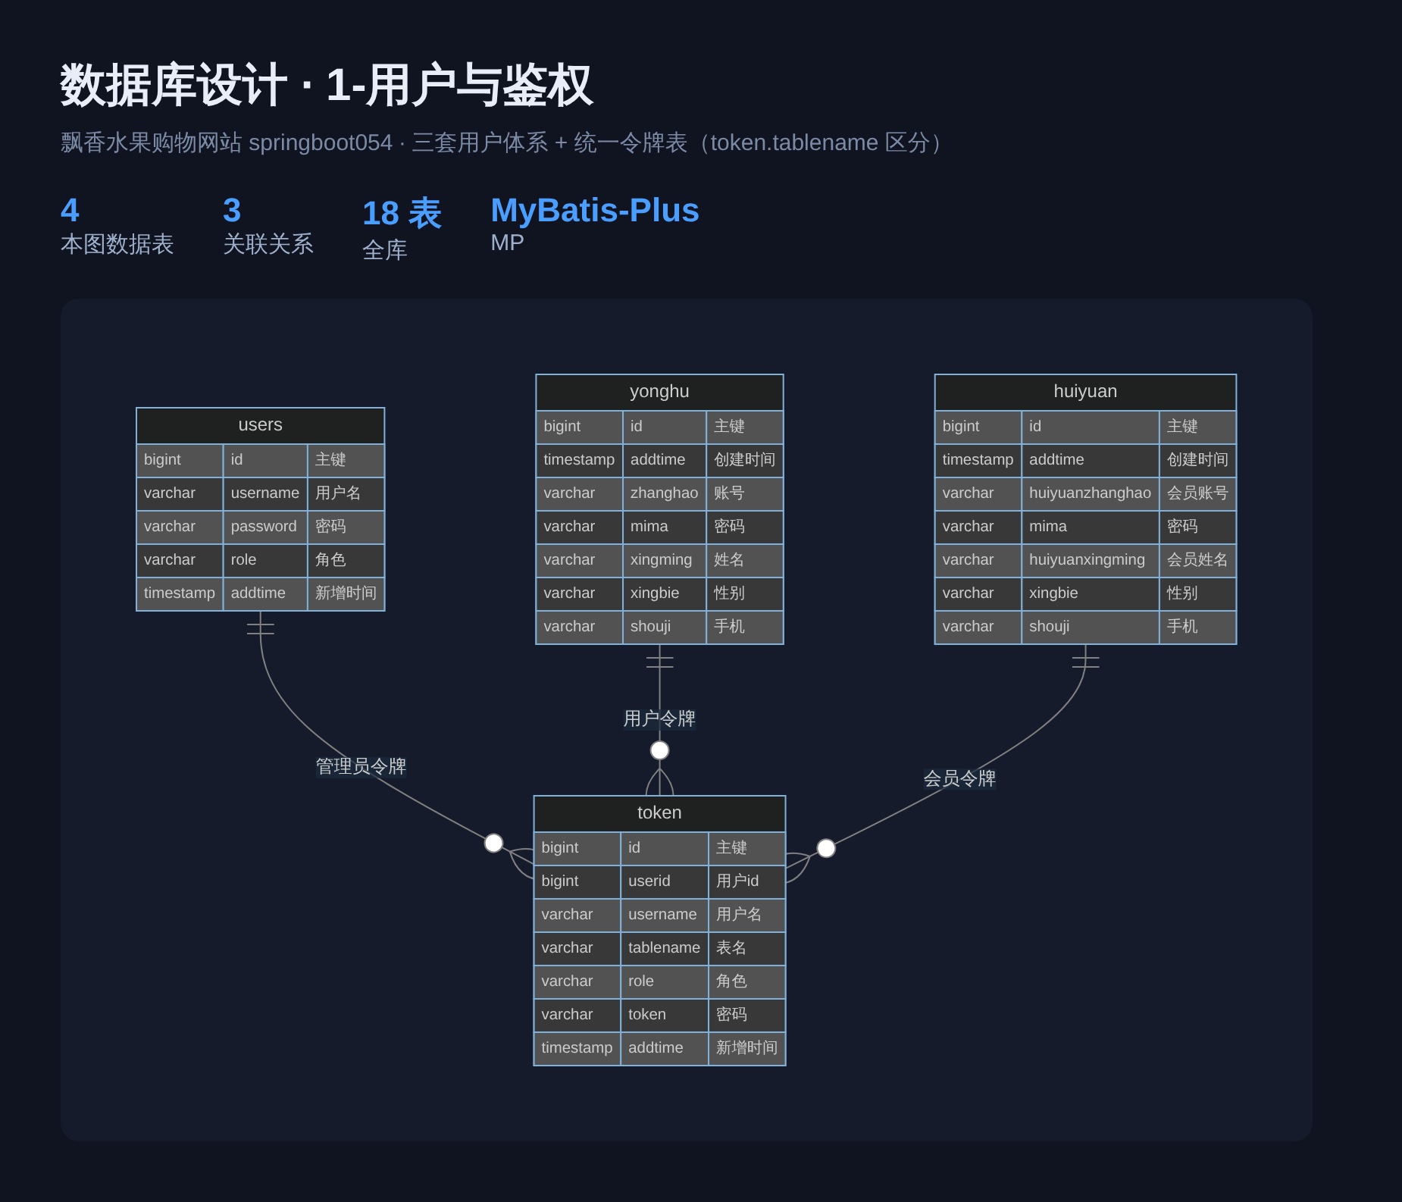
Task: Click the 18 表 statistic
Action: (402, 213)
